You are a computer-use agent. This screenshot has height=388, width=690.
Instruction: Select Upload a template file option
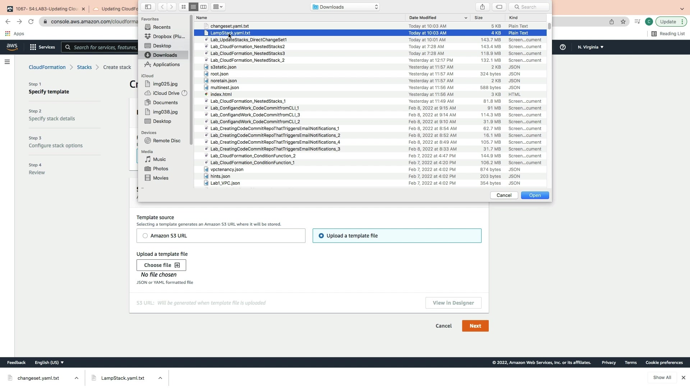(x=321, y=236)
